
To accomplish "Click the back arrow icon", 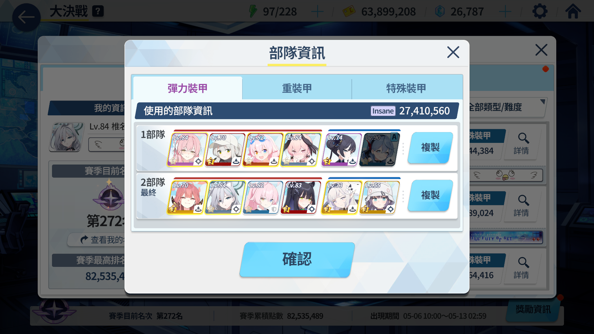I will point(26,17).
